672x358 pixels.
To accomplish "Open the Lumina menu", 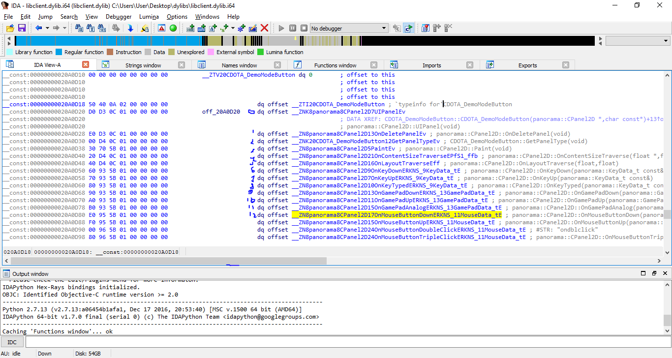I will click(x=149, y=17).
